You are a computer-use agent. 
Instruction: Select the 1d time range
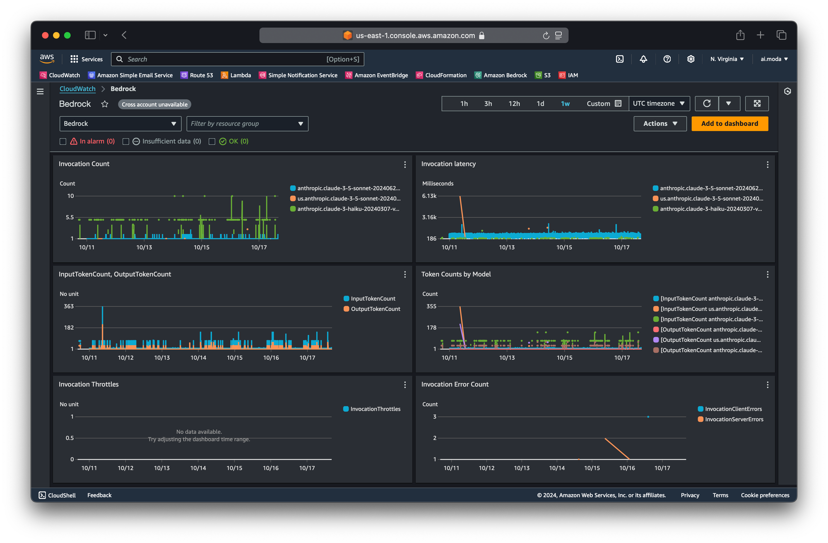tap(540, 103)
